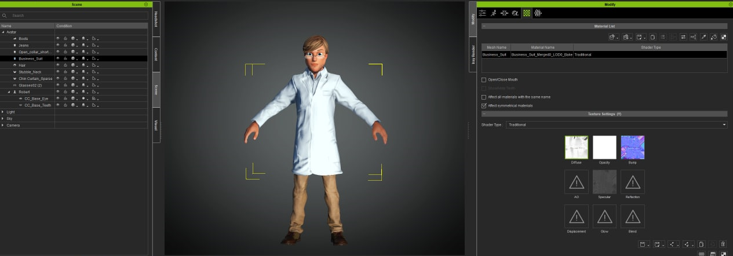
Task: Click the copy material icon in Material List toolbar
Action: (652, 37)
